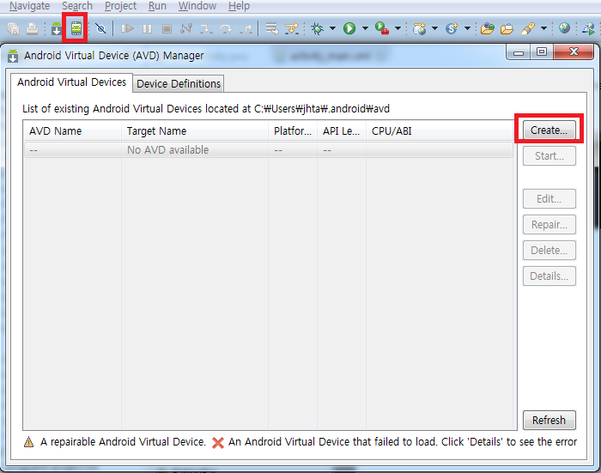Viewport: 601px width, 473px height.
Task: Expand the New Java Project dropdown arrow
Action: [x=435, y=28]
